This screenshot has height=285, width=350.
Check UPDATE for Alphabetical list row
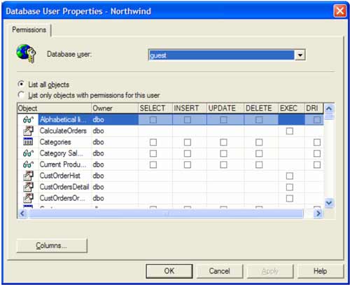coord(223,120)
